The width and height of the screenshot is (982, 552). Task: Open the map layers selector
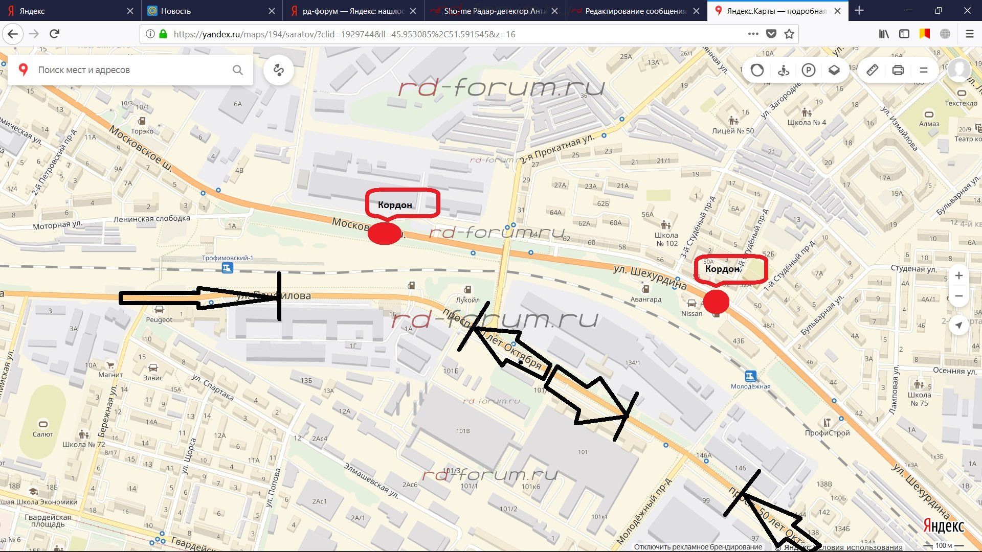pos(834,70)
